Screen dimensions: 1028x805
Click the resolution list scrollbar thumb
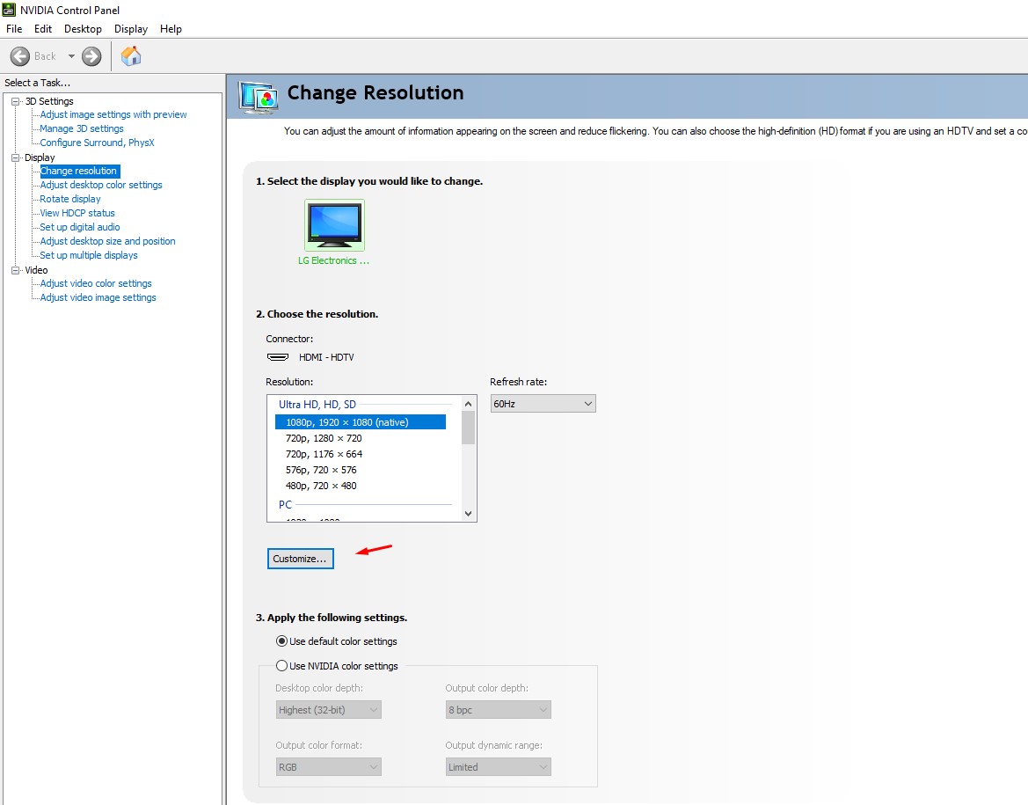468,428
